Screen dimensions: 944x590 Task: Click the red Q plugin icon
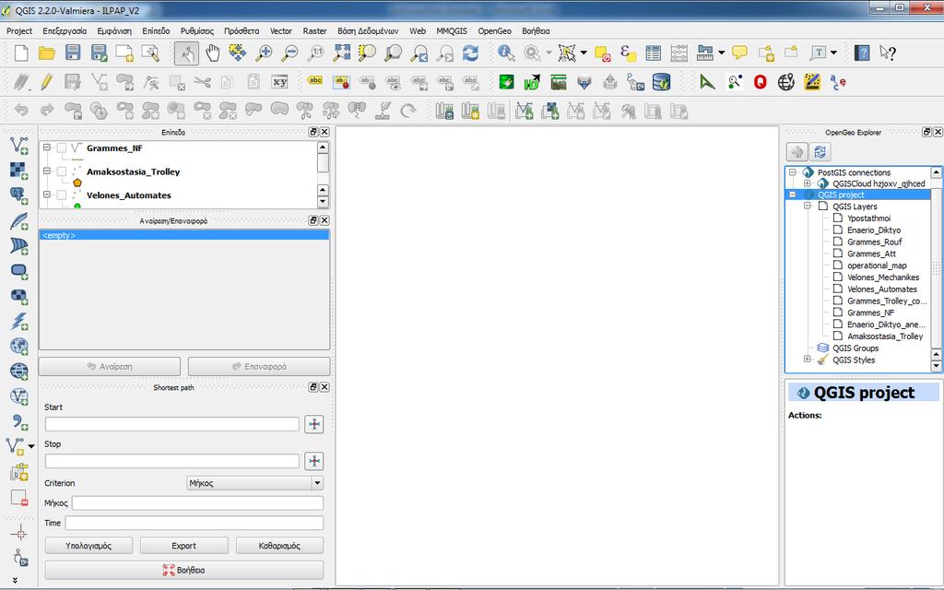tap(761, 82)
